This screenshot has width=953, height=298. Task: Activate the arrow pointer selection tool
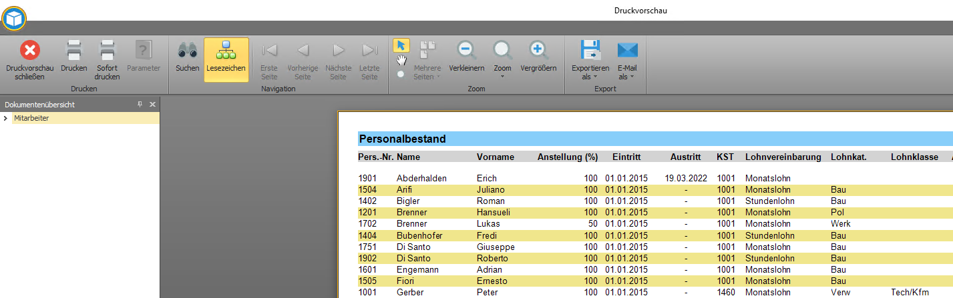point(401,45)
